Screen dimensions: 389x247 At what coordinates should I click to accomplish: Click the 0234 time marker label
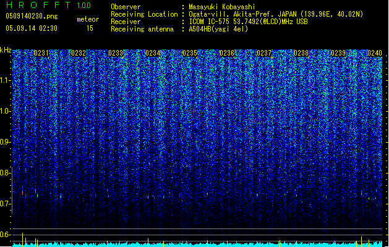coord(153,53)
